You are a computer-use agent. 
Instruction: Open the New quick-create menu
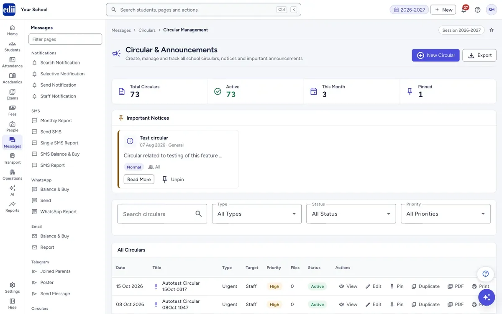443,10
